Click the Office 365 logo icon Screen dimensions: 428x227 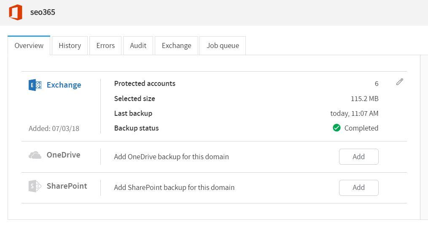point(16,12)
